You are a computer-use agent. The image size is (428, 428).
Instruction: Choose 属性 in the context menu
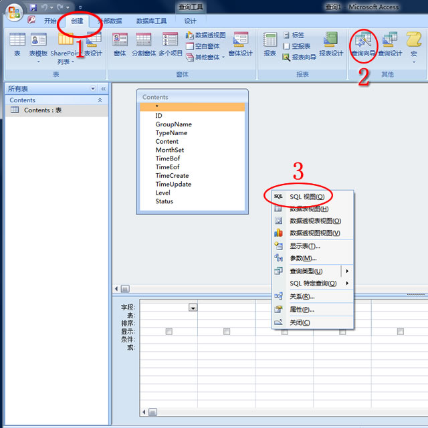[x=302, y=310]
